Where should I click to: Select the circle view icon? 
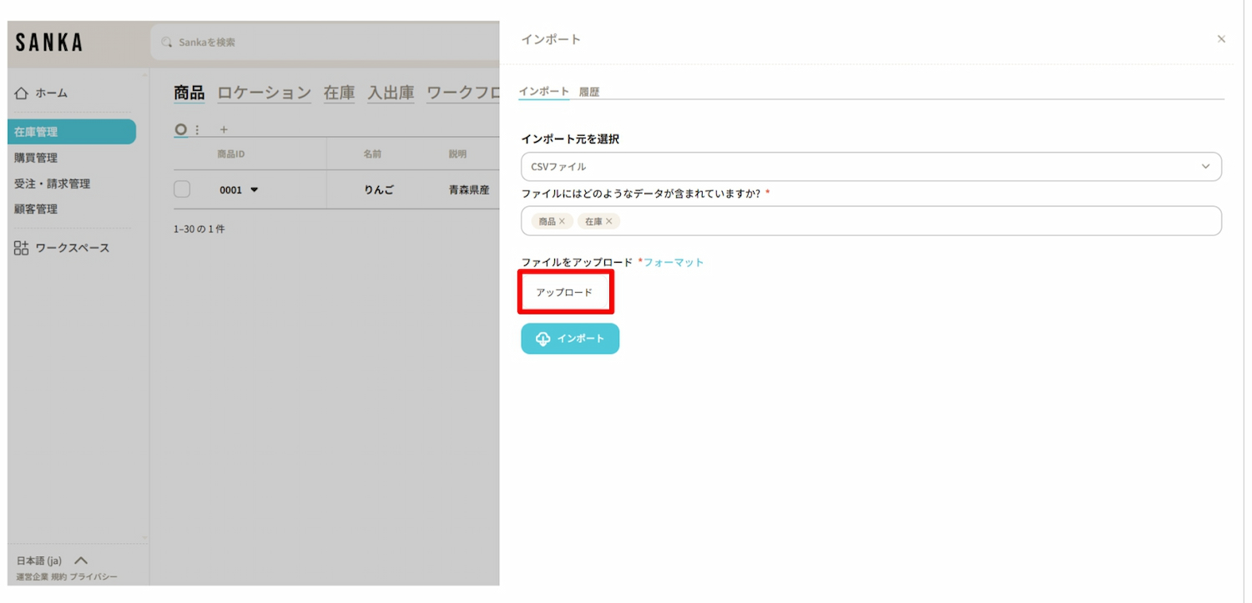tap(180, 129)
